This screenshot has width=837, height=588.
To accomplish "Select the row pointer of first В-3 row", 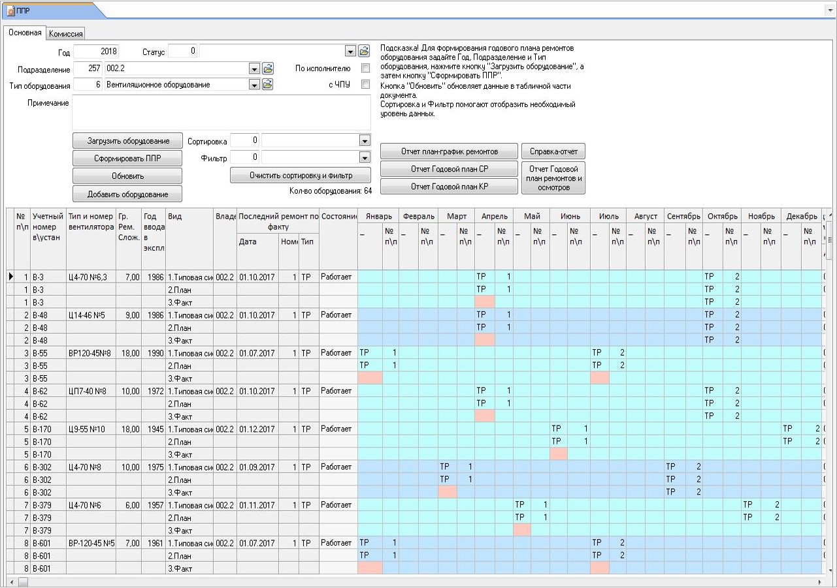I will pyautogui.click(x=10, y=277).
